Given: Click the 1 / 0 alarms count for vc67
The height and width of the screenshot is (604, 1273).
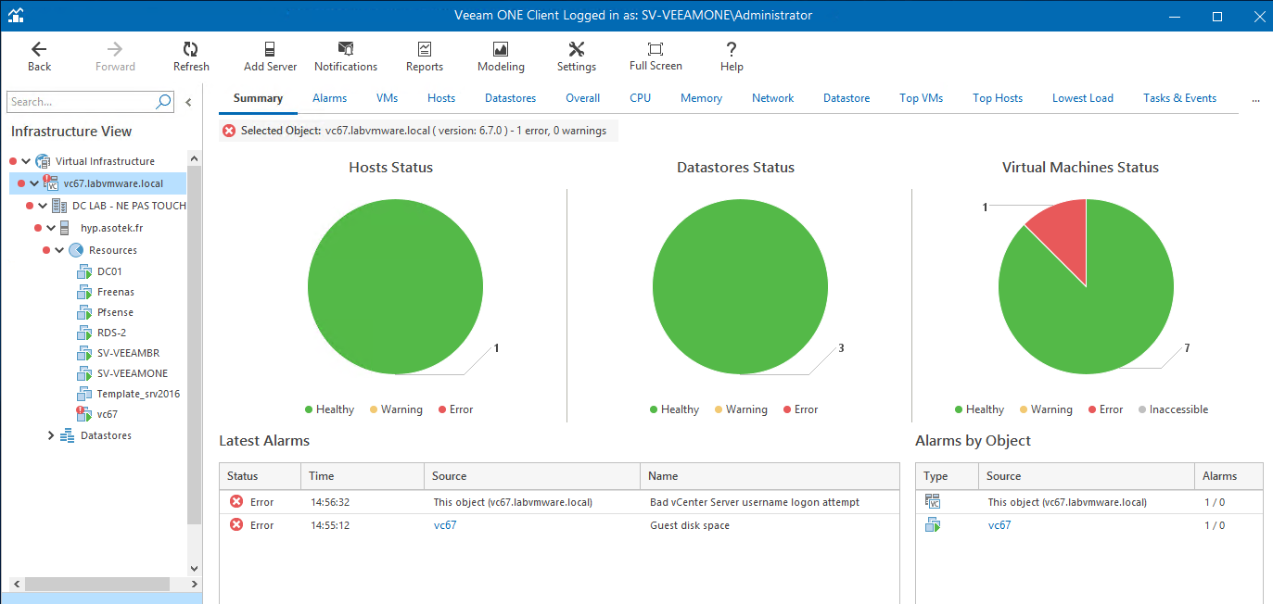Looking at the screenshot, I should point(1214,525).
